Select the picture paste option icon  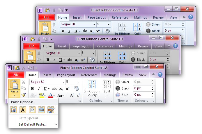(13, 110)
